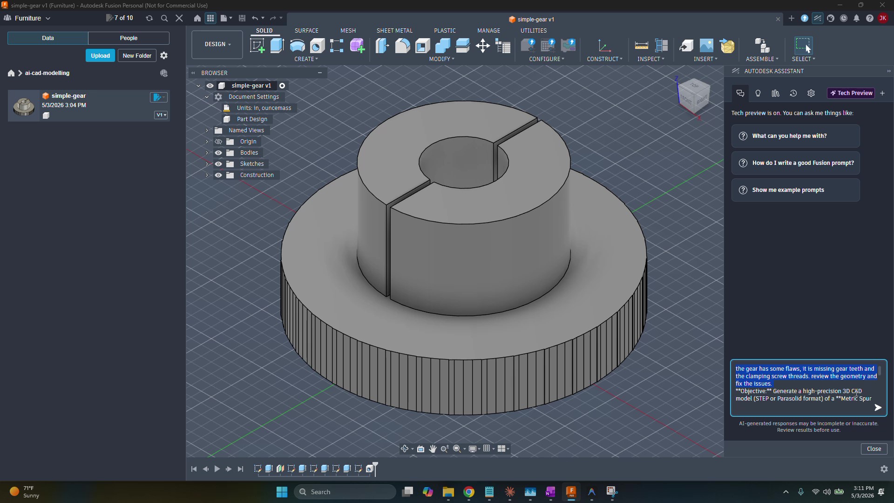Select the Press Pull tool
The width and height of the screenshot is (894, 503).
(382, 46)
